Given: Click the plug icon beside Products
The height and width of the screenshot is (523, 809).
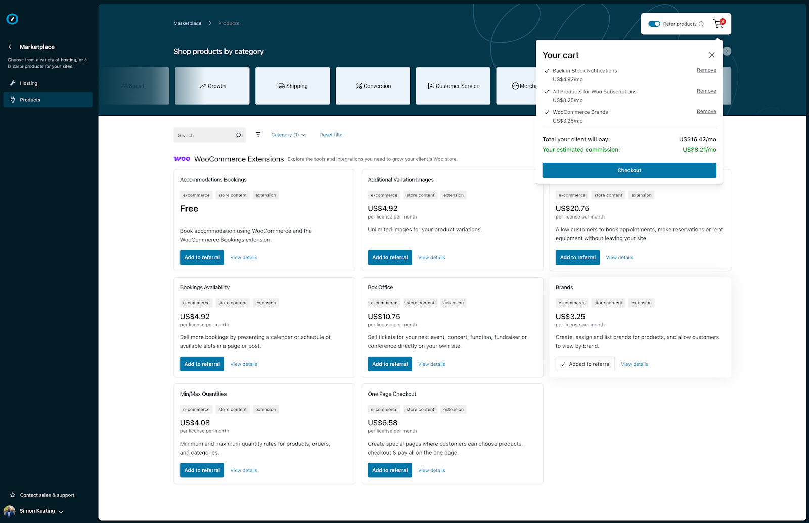Looking at the screenshot, I should (12, 100).
